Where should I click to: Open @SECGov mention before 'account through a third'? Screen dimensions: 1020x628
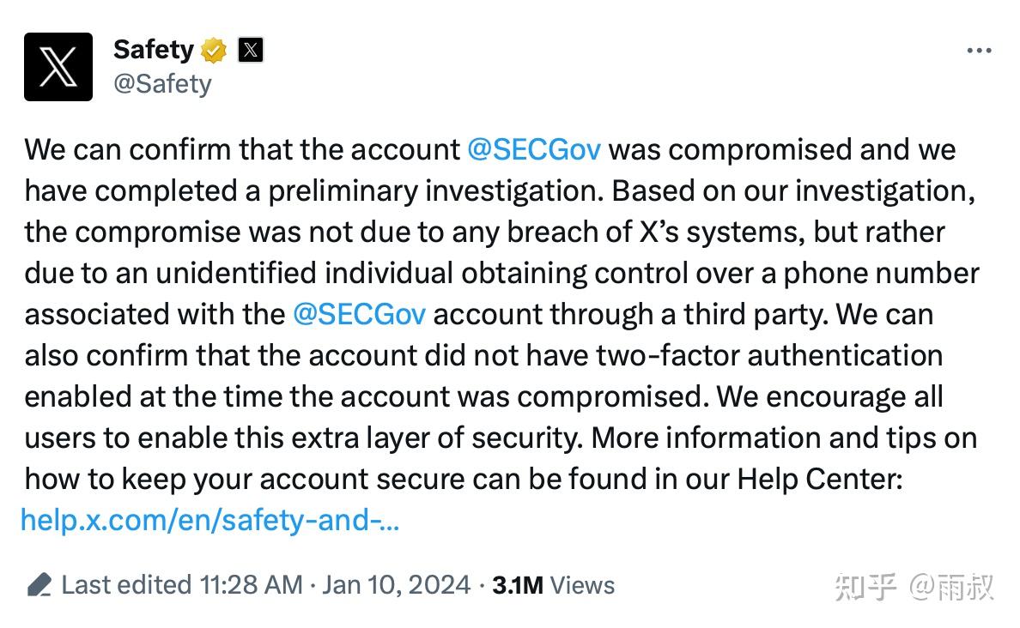[360, 314]
